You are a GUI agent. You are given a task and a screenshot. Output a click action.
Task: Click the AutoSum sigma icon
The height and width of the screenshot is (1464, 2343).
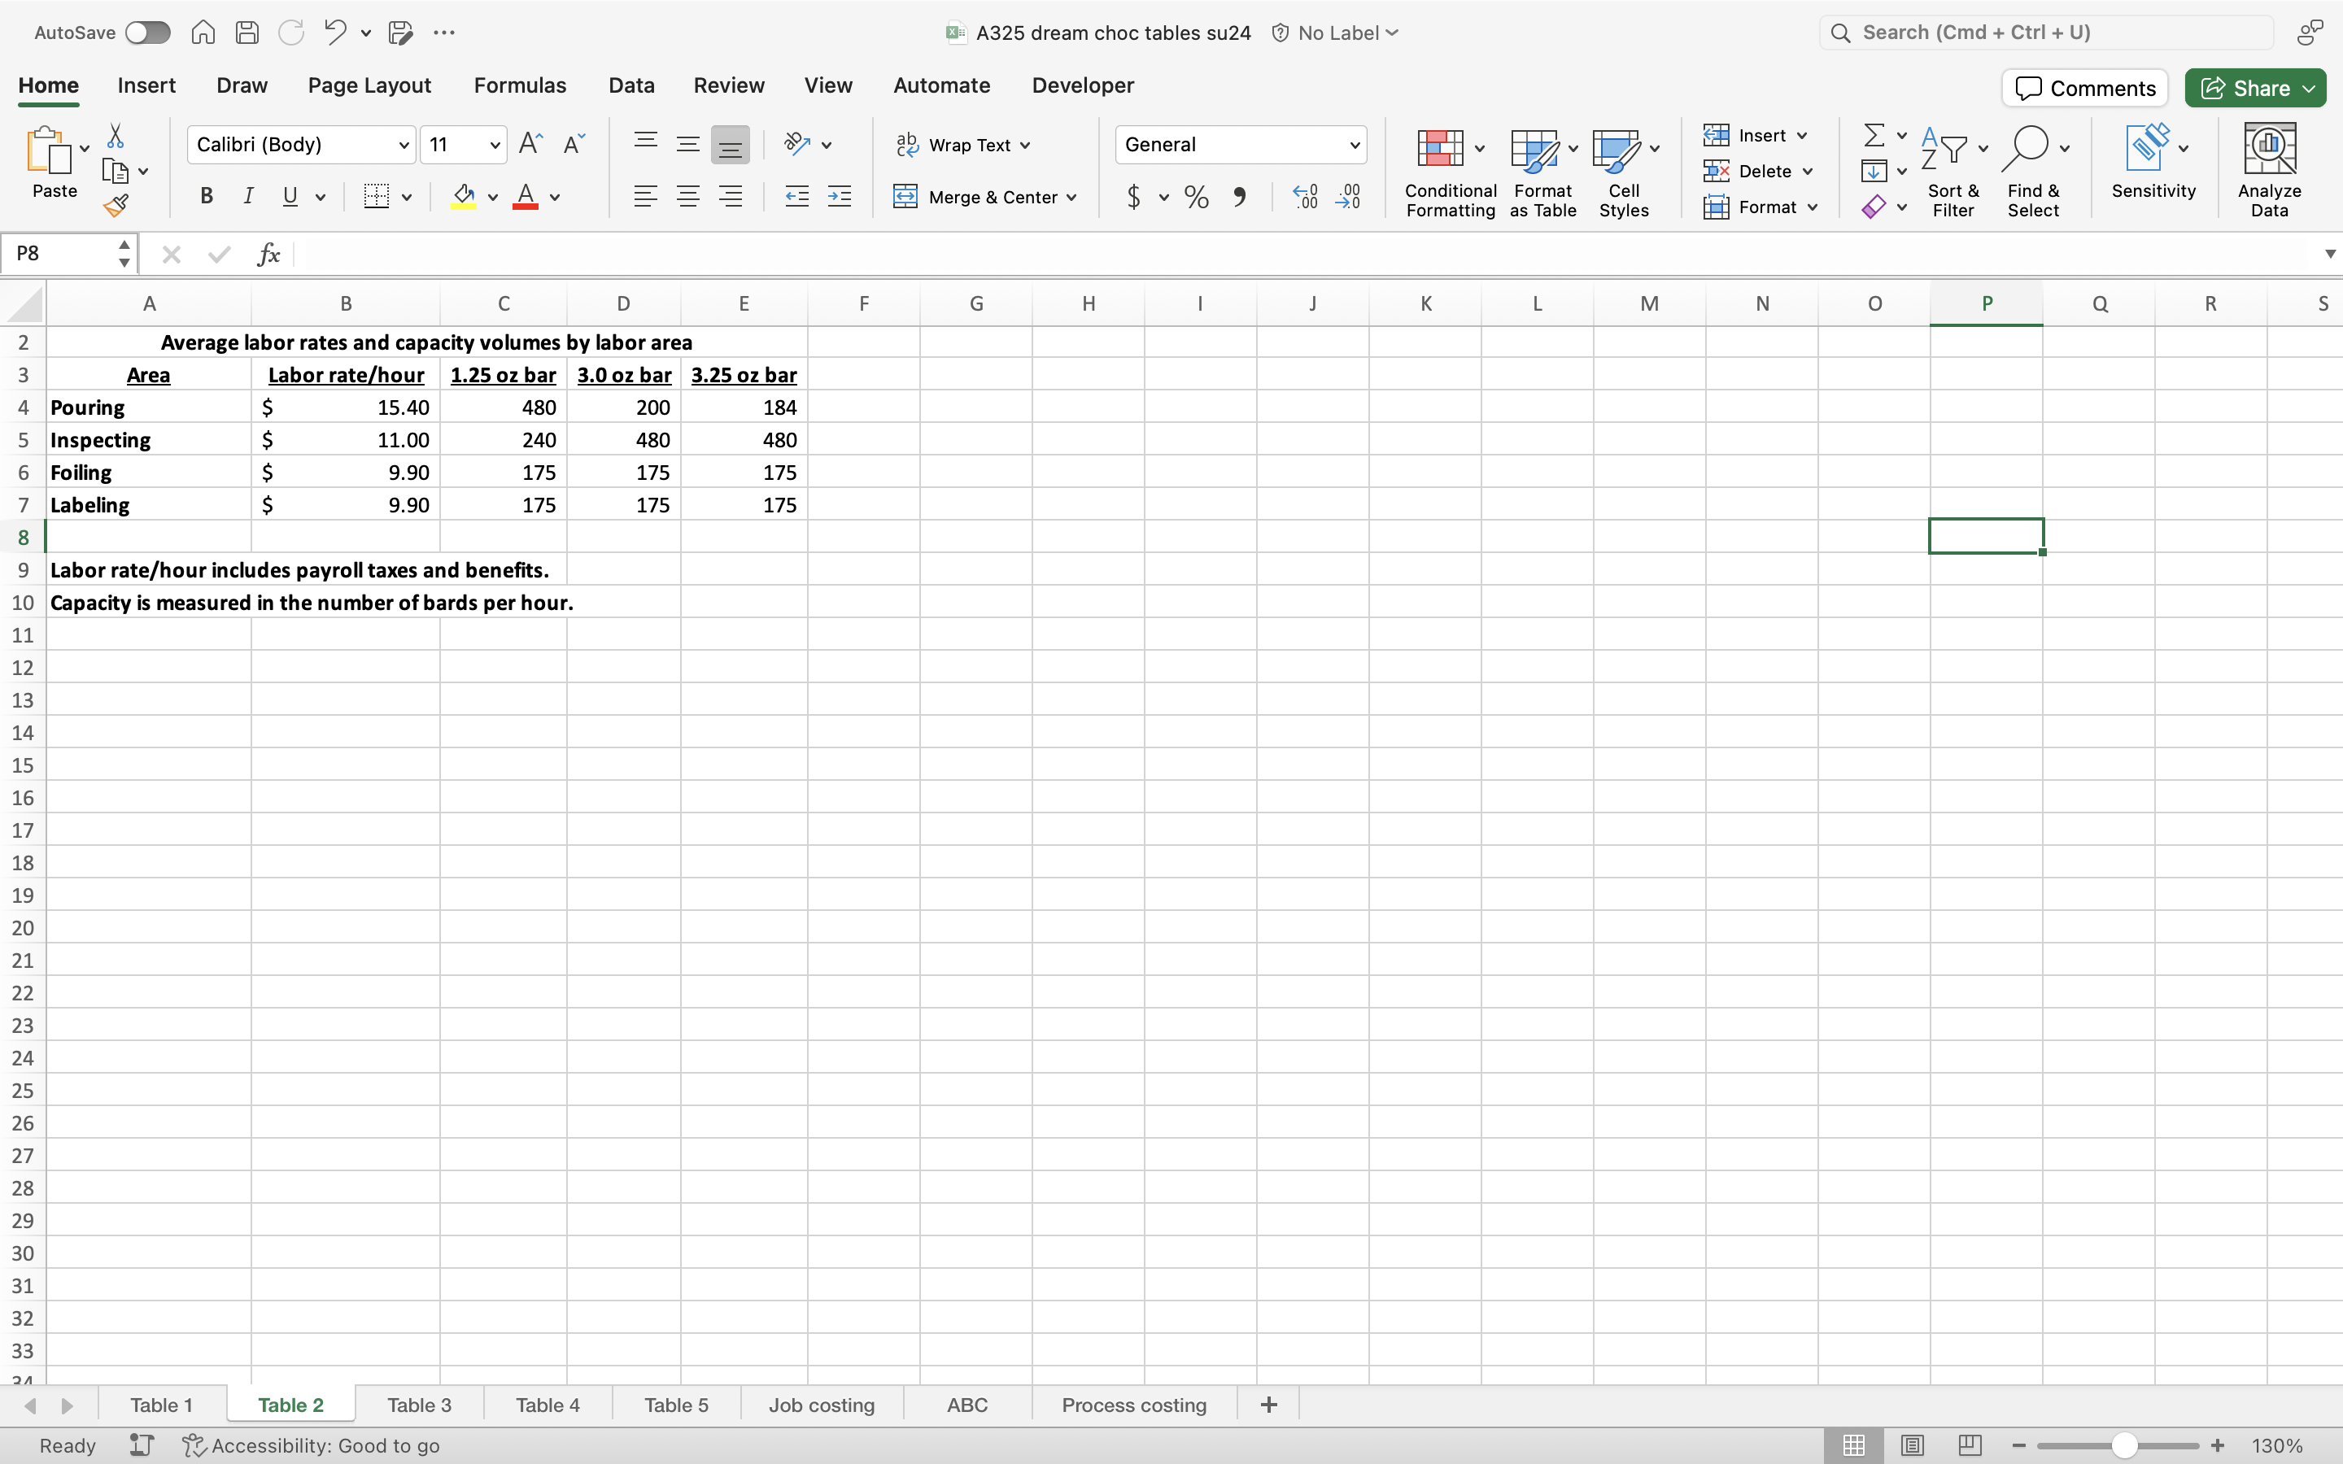1874,134
